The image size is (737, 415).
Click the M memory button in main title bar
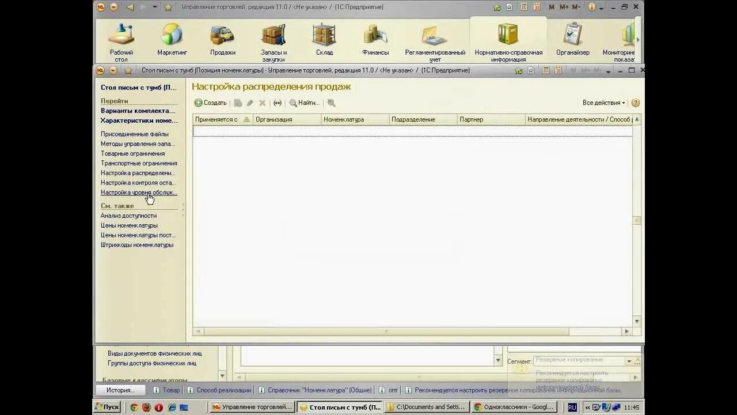tap(552, 7)
